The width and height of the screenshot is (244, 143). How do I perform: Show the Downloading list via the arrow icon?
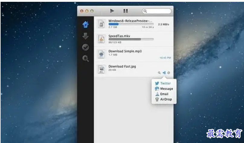85,36
